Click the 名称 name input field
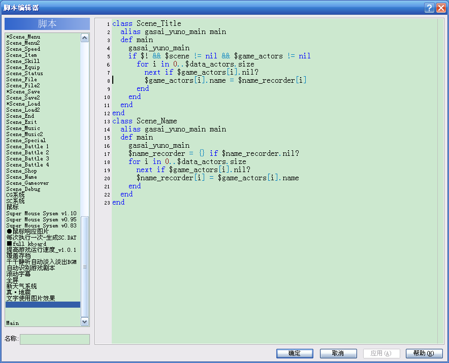449x363 pixels. click(55, 339)
